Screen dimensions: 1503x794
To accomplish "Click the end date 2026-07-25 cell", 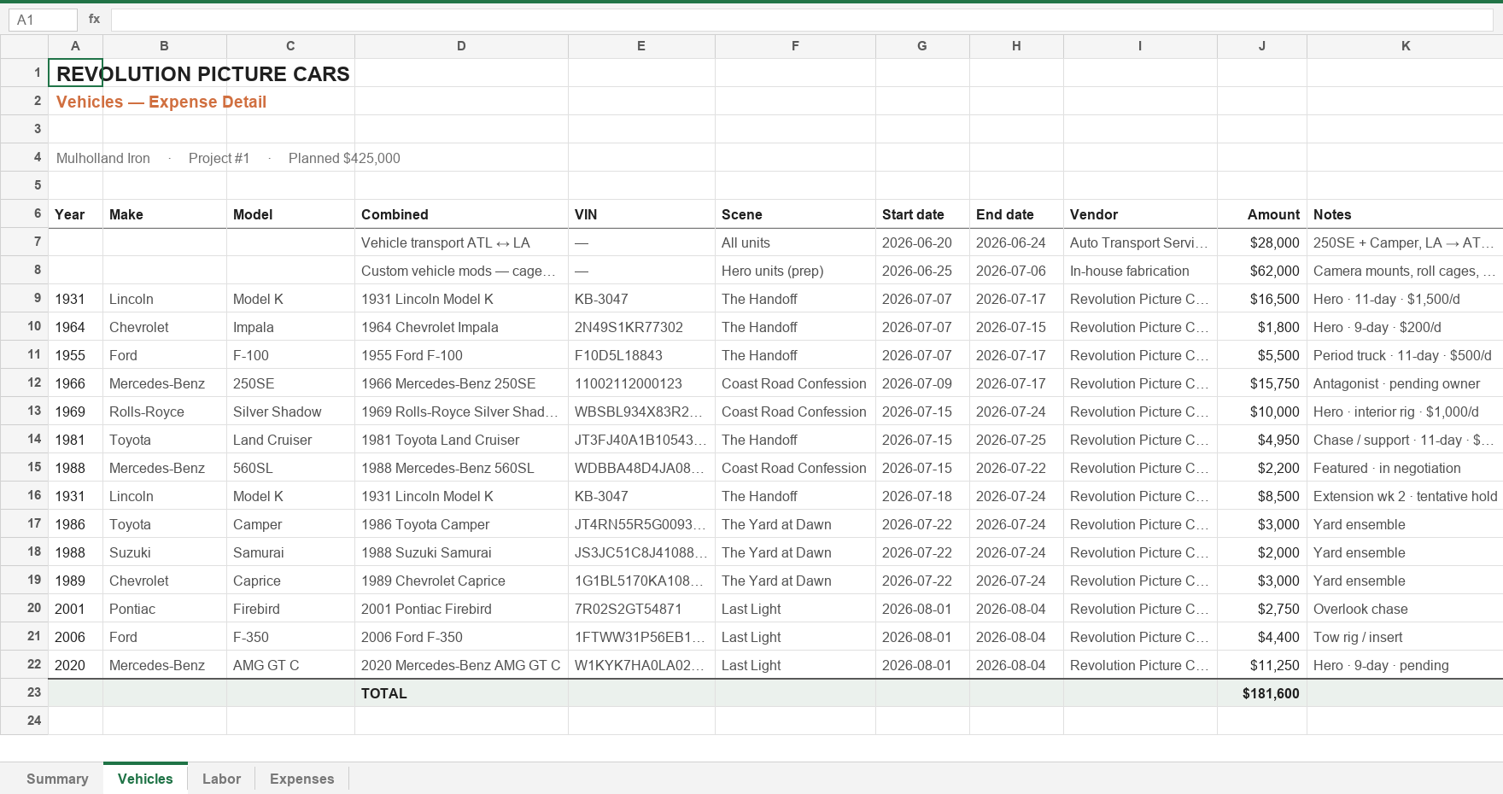I will (x=1016, y=440).
